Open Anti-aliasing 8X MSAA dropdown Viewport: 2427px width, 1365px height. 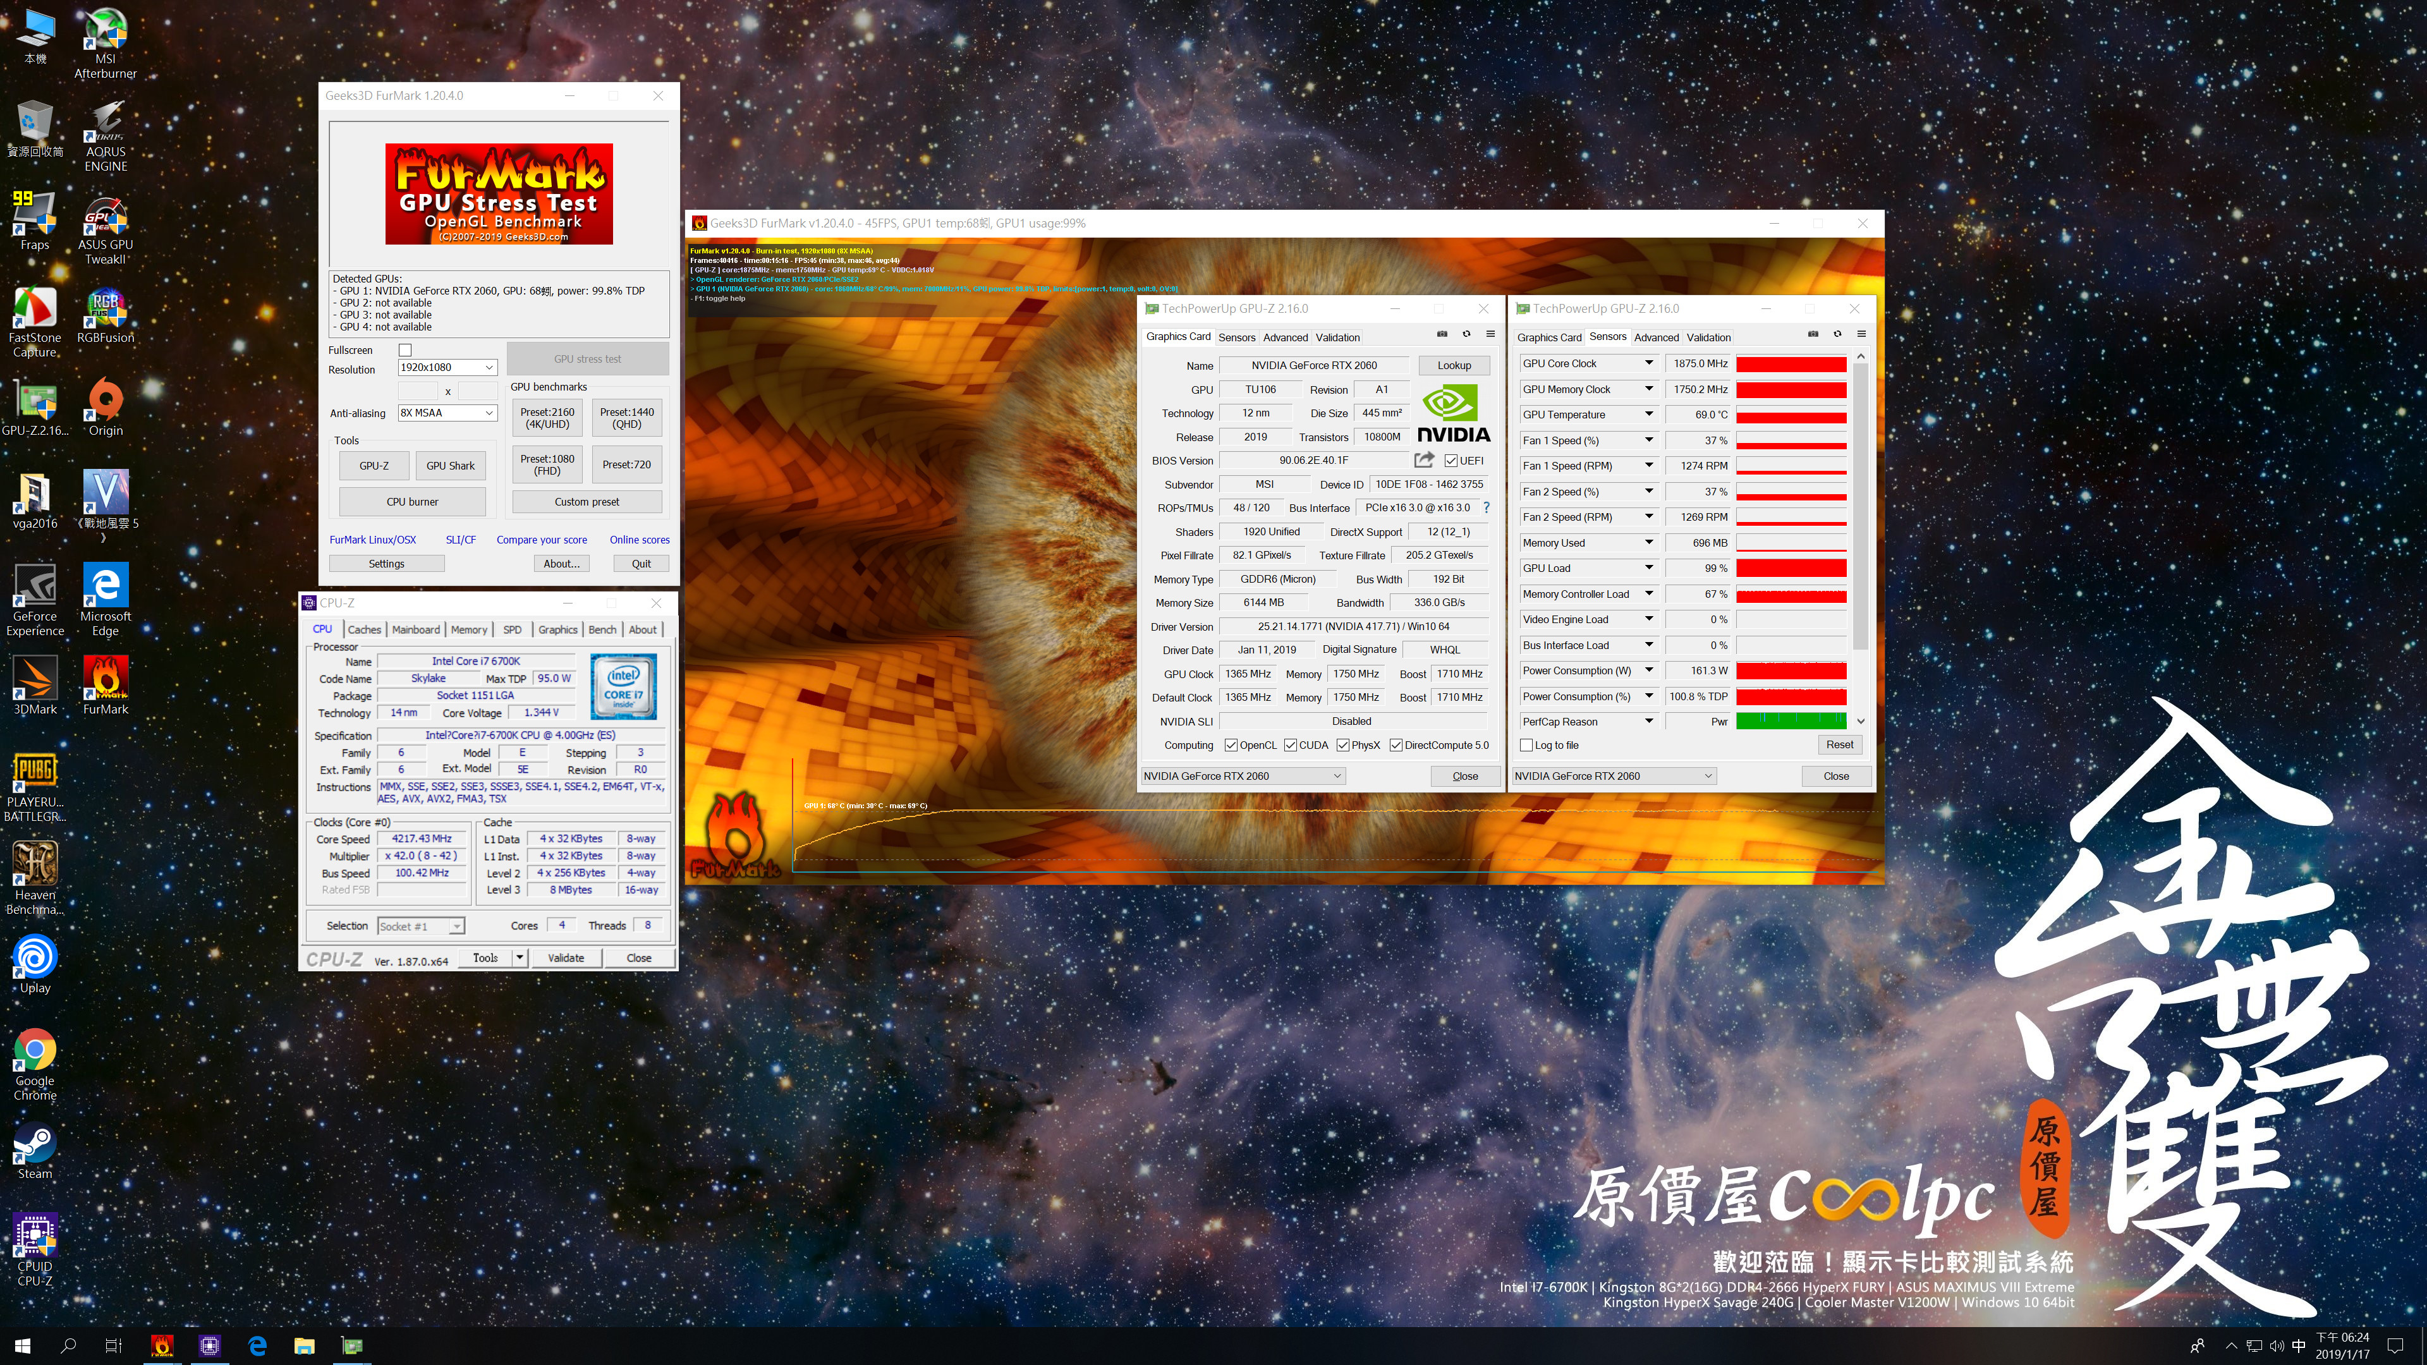pyautogui.click(x=447, y=413)
